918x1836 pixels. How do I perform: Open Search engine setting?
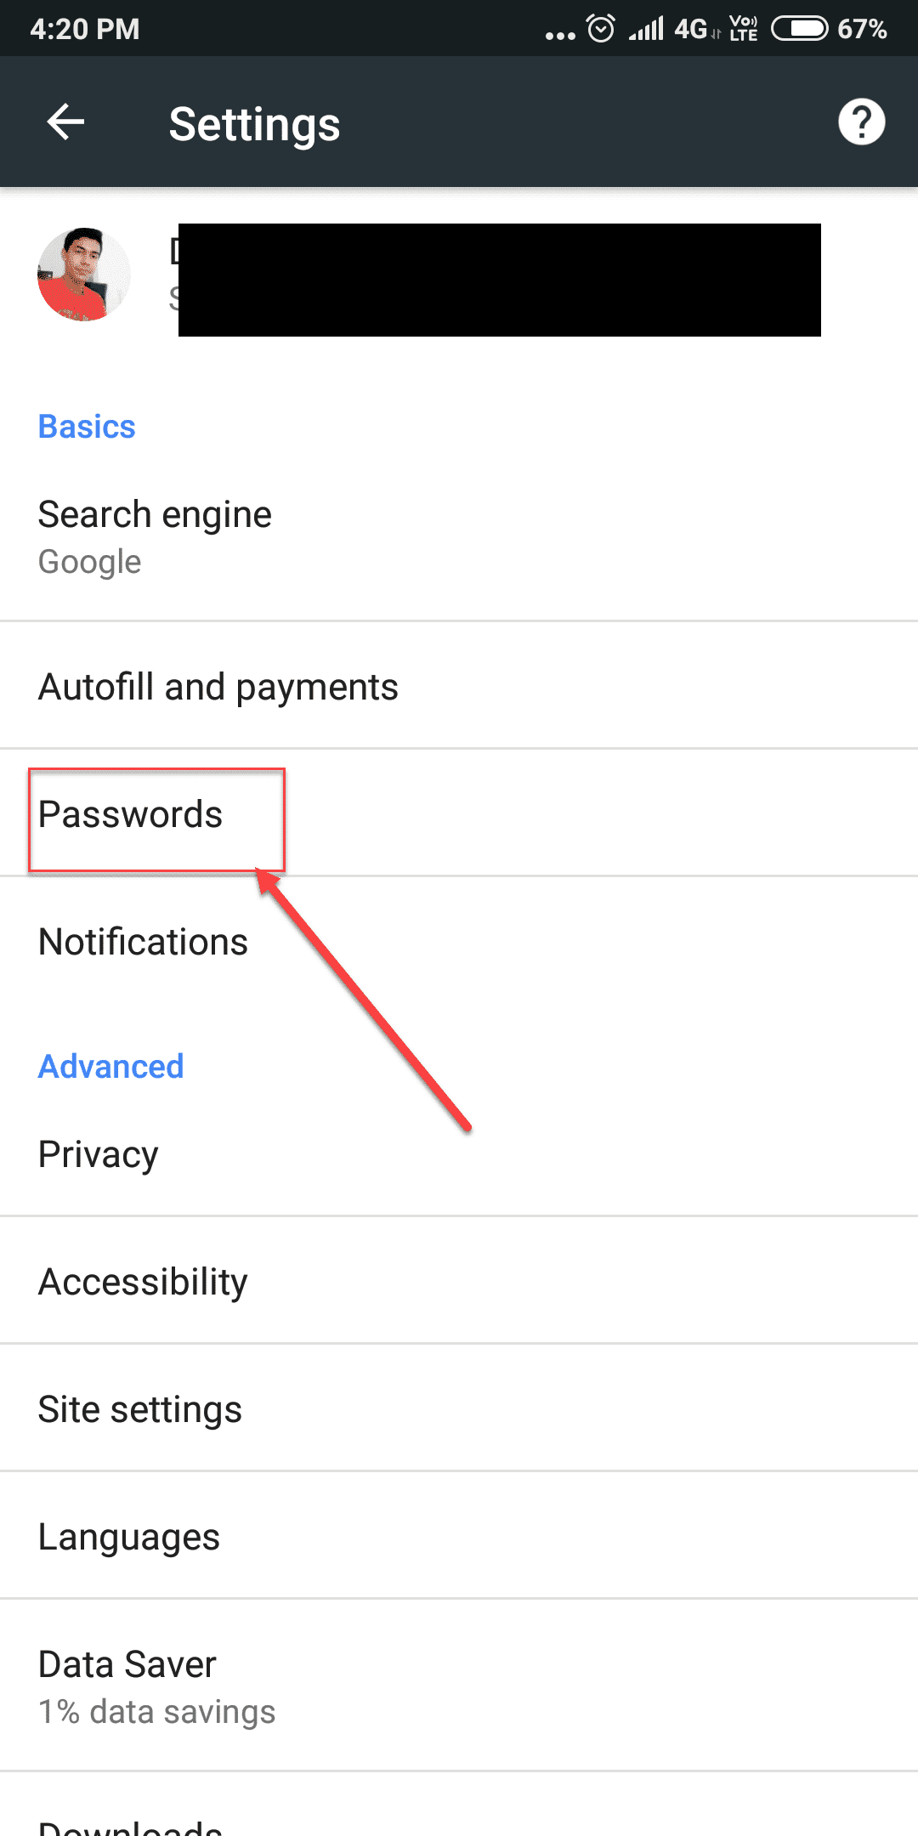pyautogui.click(x=155, y=536)
